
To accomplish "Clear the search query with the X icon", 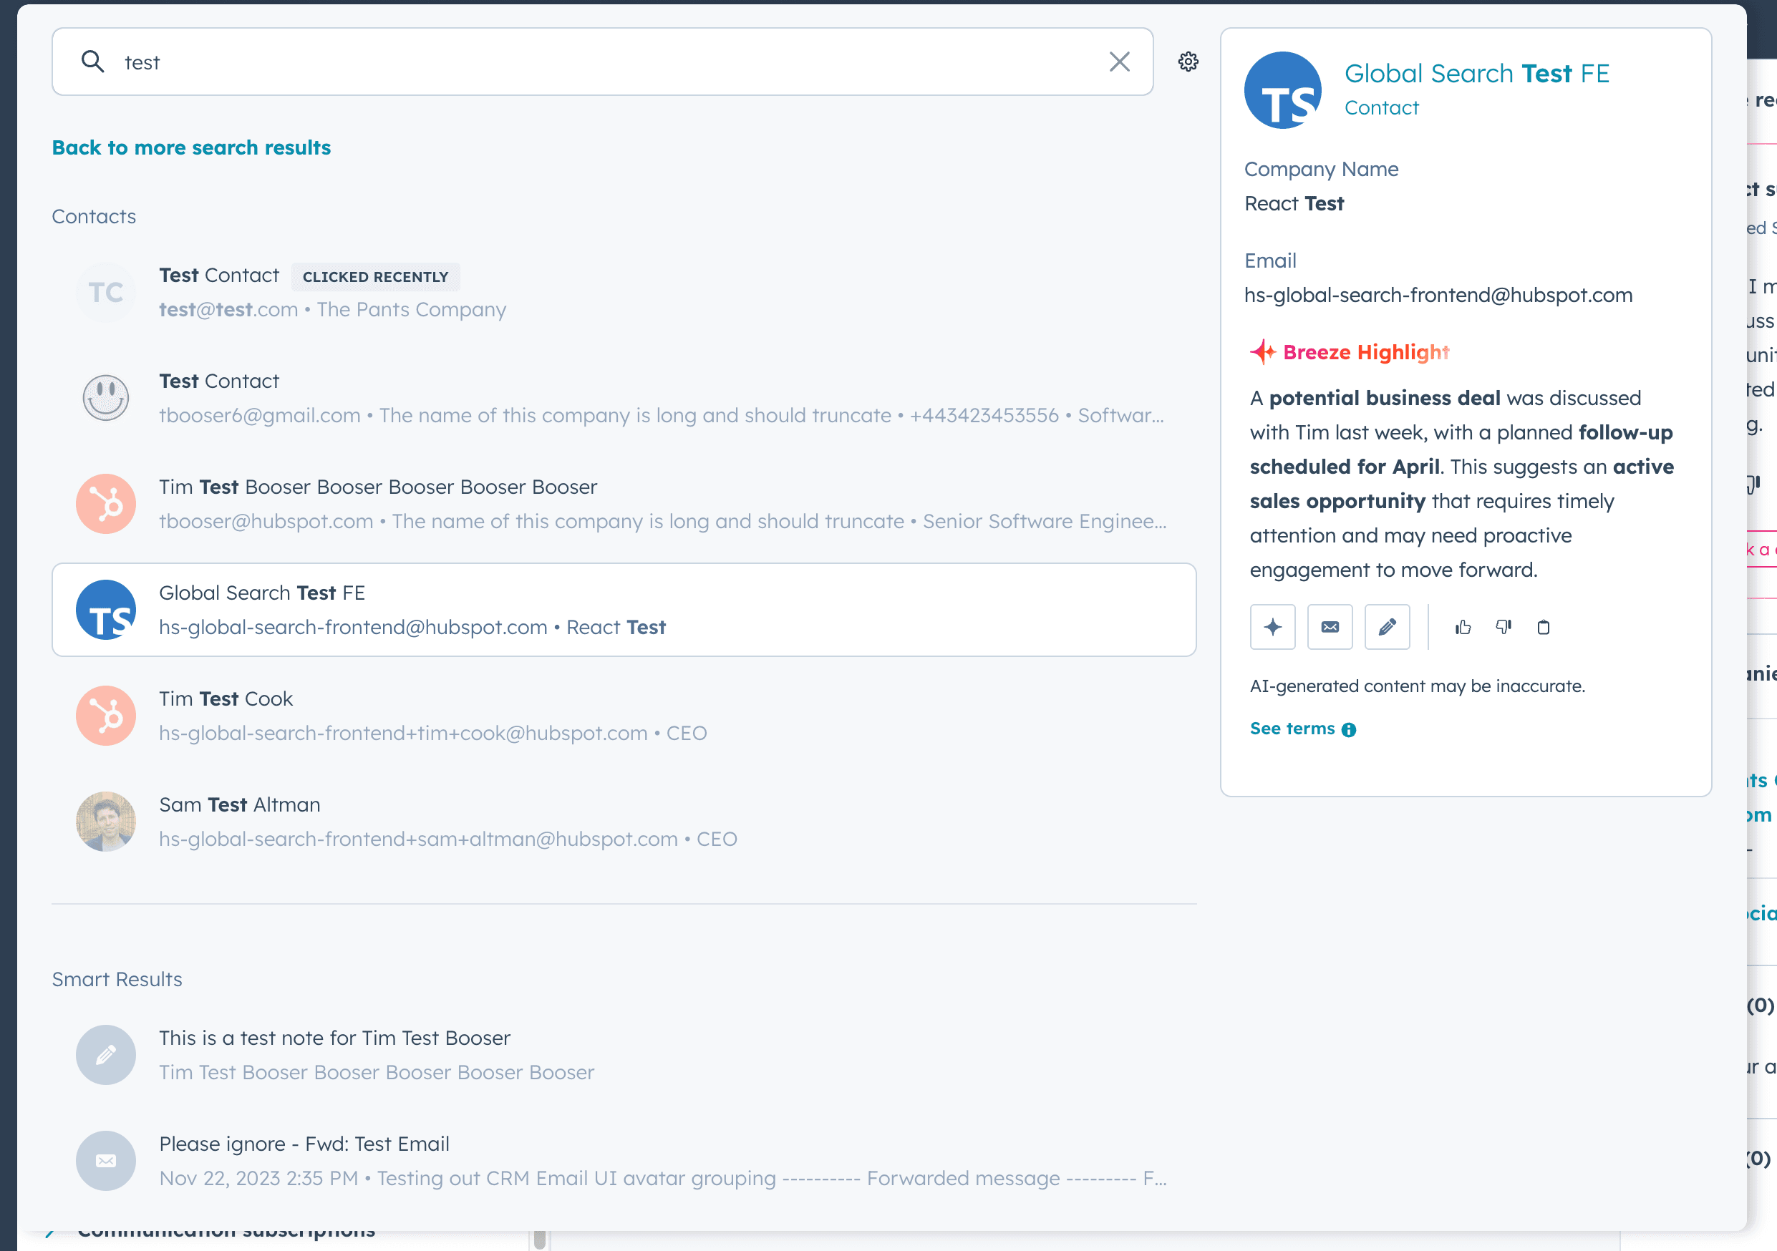I will click(x=1119, y=62).
